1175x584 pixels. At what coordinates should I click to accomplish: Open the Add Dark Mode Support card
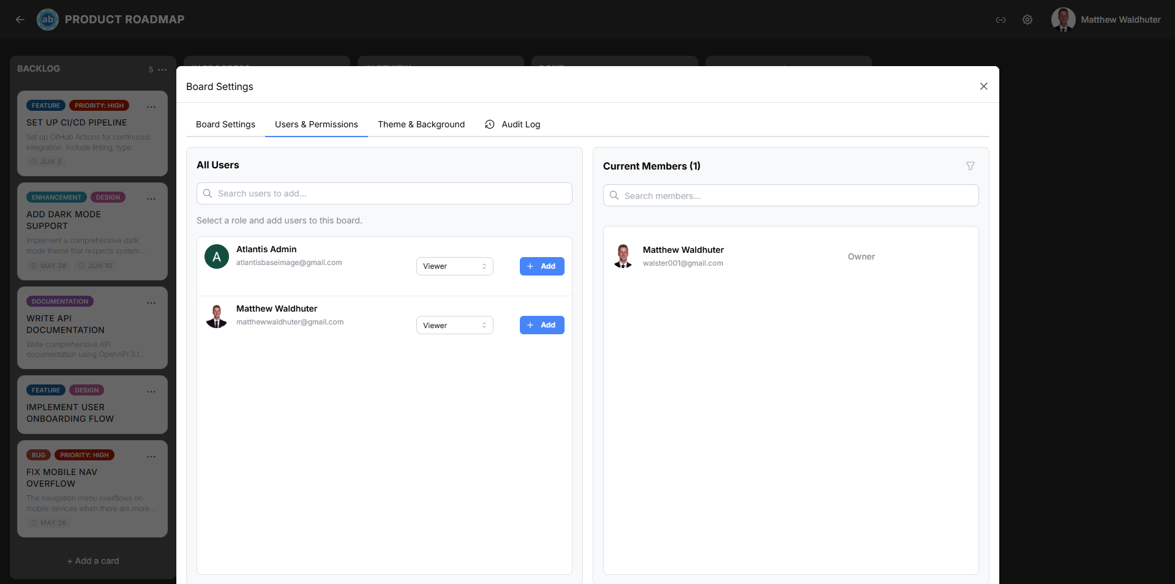tap(92, 231)
